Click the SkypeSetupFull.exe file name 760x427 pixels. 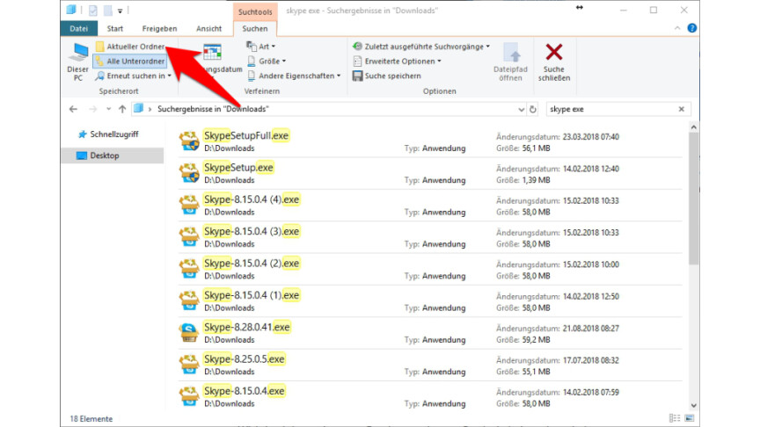click(246, 135)
